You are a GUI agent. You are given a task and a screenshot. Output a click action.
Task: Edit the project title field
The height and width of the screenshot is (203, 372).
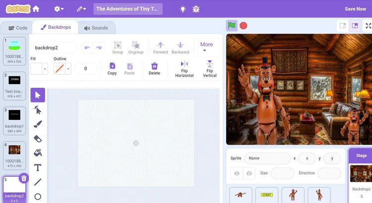128,9
